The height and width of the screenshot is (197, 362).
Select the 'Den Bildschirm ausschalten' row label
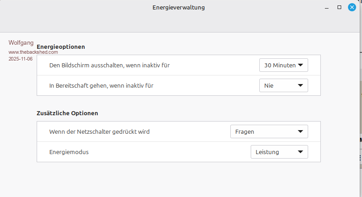point(109,65)
